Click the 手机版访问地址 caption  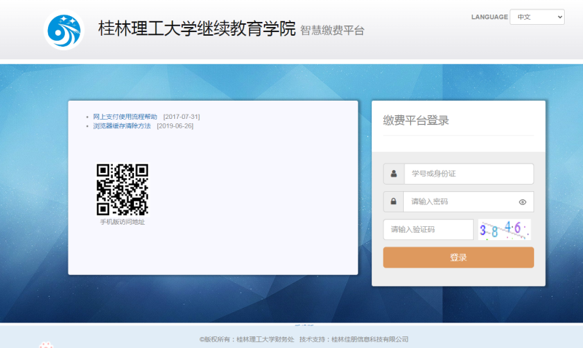point(122,223)
